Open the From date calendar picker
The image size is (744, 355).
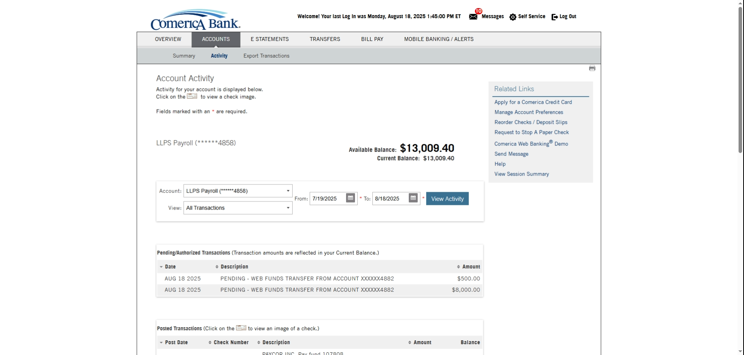[350, 198]
